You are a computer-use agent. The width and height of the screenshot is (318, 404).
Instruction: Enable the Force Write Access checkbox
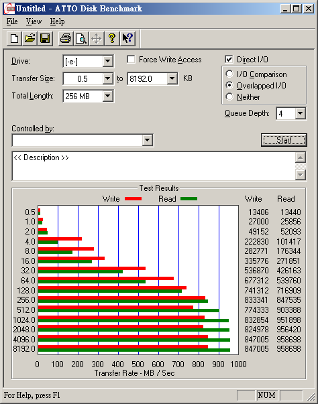(x=131, y=59)
